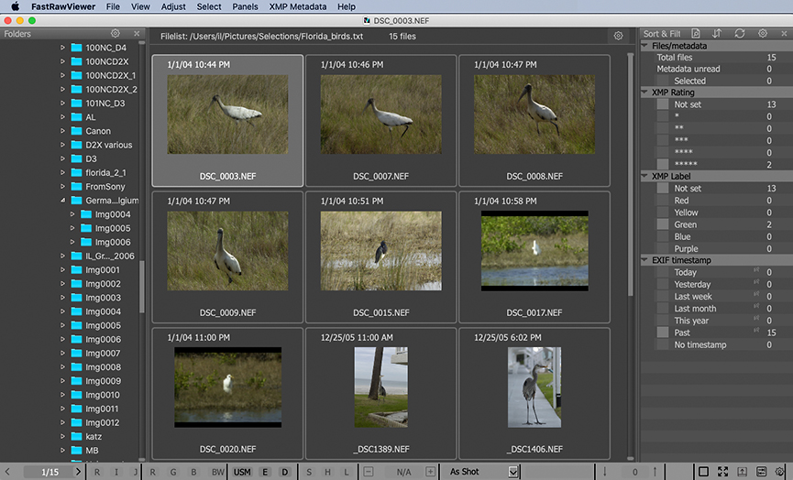Select the Canon folder
This screenshot has width=793, height=480.
click(x=98, y=131)
